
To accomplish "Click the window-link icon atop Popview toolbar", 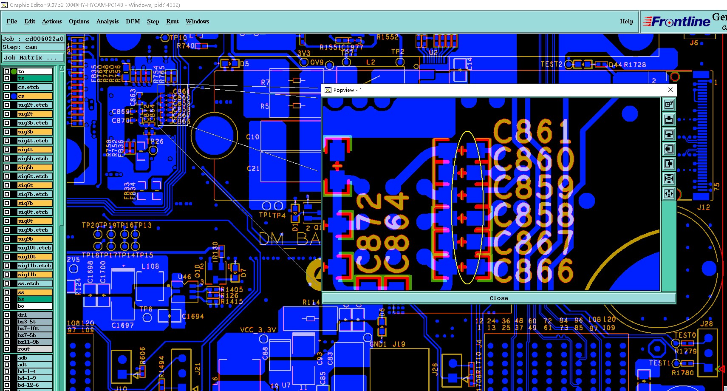I will point(669,105).
